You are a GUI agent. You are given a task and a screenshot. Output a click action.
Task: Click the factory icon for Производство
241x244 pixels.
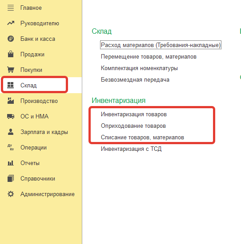pyautogui.click(x=11, y=101)
